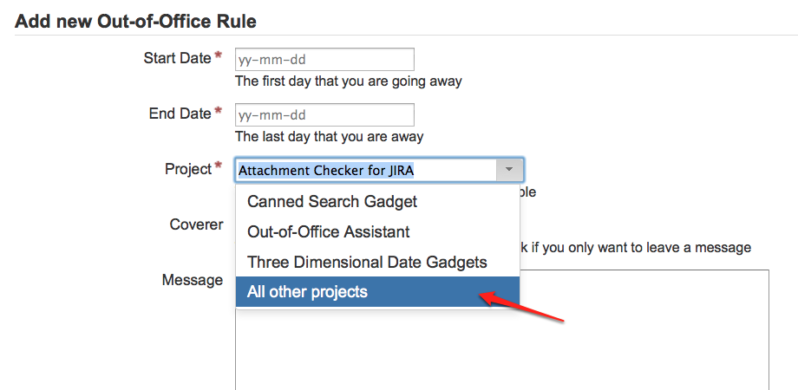The width and height of the screenshot is (798, 390).
Task: Click the 'End Date' field label
Action: 180,114
